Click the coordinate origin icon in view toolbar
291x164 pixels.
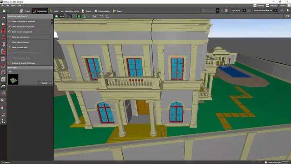[107, 16]
